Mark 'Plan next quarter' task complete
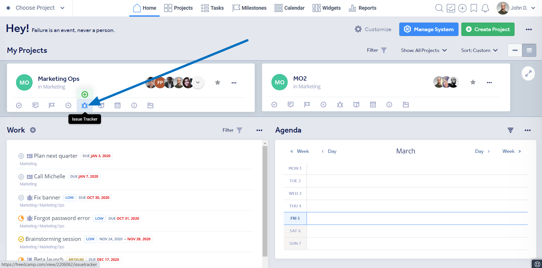Viewport: 542px width, 268px height. [21, 156]
